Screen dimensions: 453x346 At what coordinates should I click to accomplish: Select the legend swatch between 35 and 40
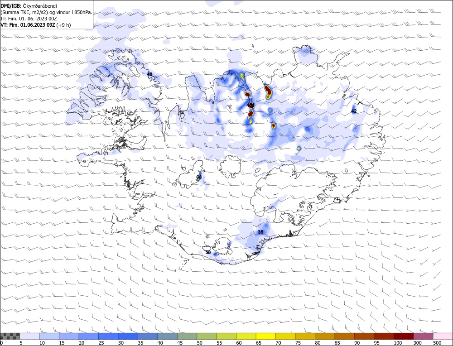pos(148,336)
